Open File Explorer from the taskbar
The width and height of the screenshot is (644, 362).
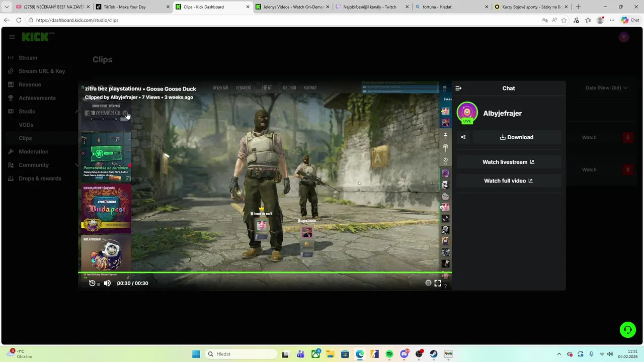click(x=330, y=354)
